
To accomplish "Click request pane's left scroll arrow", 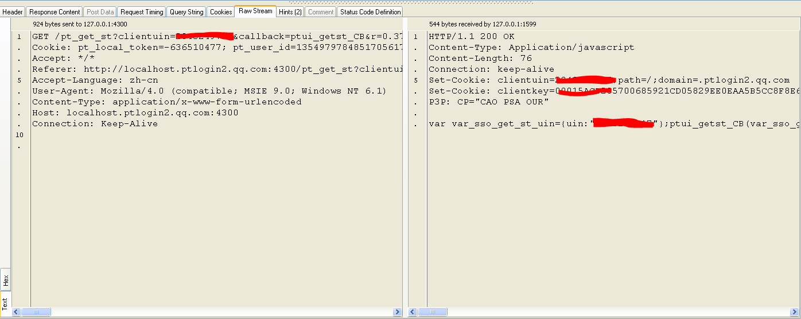I will (x=17, y=312).
